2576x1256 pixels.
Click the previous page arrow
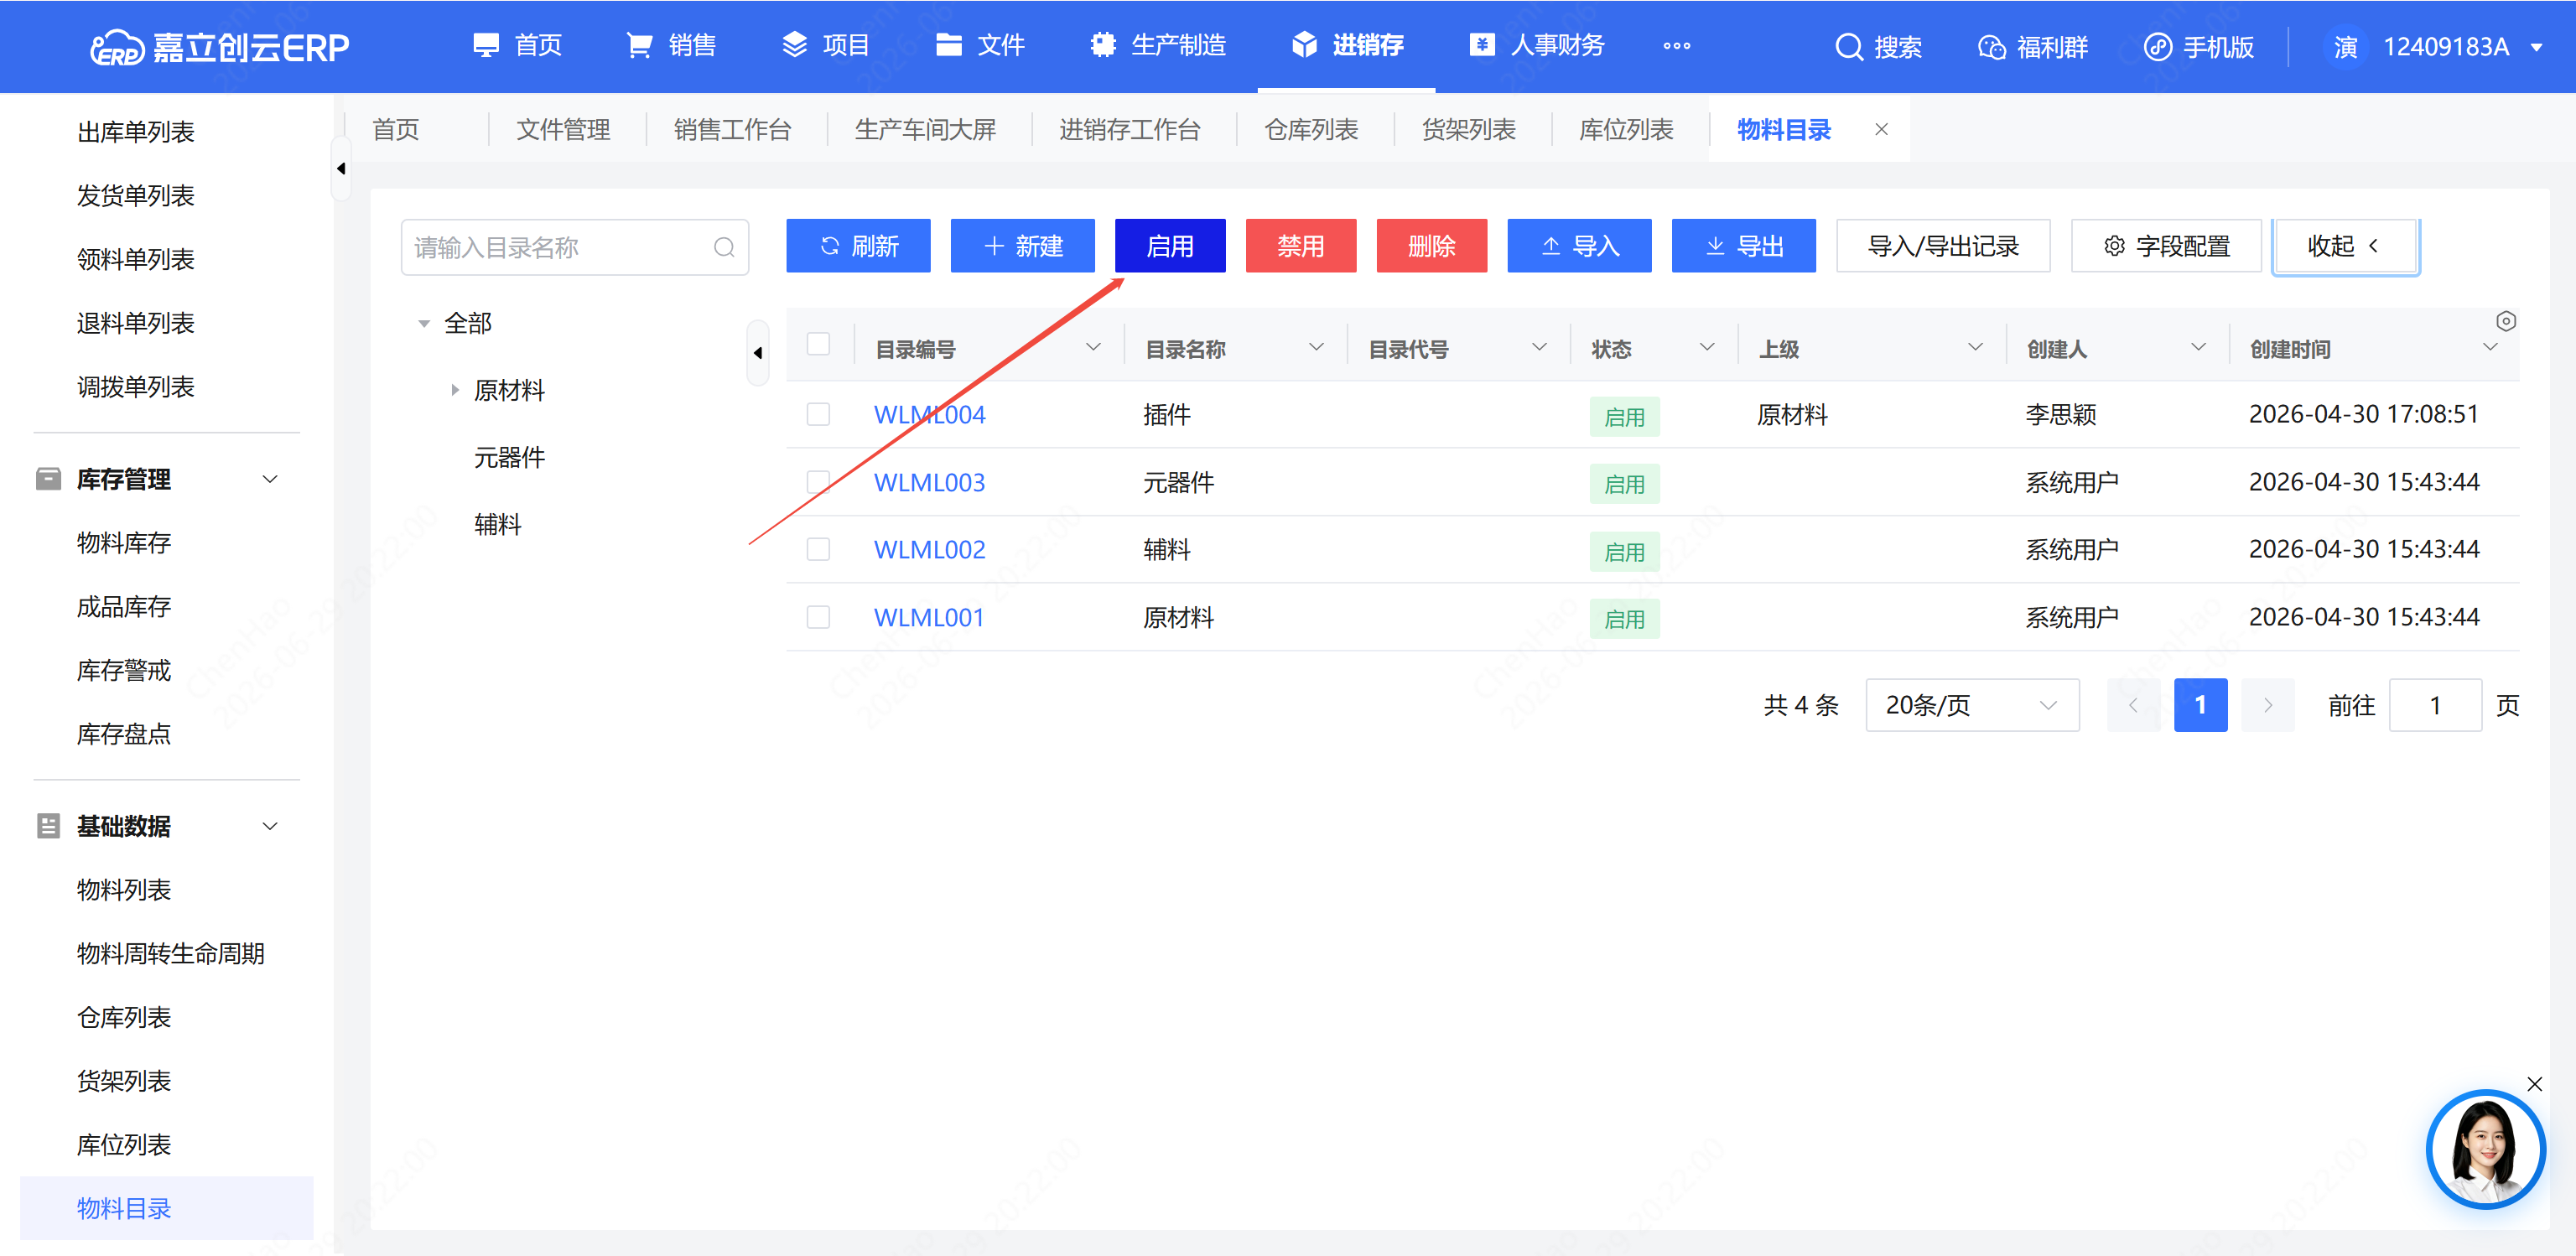[2133, 705]
